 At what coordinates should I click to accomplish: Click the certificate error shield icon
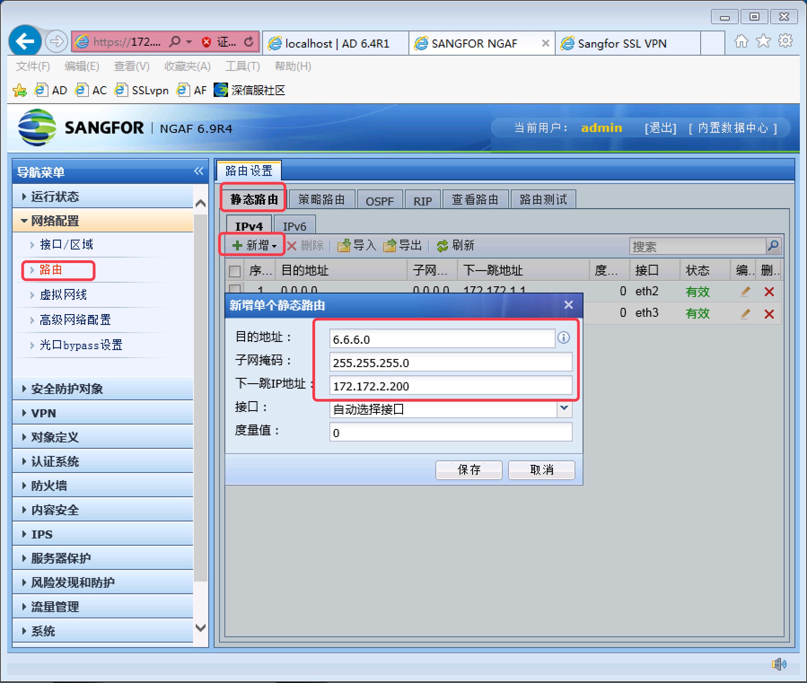pos(206,42)
